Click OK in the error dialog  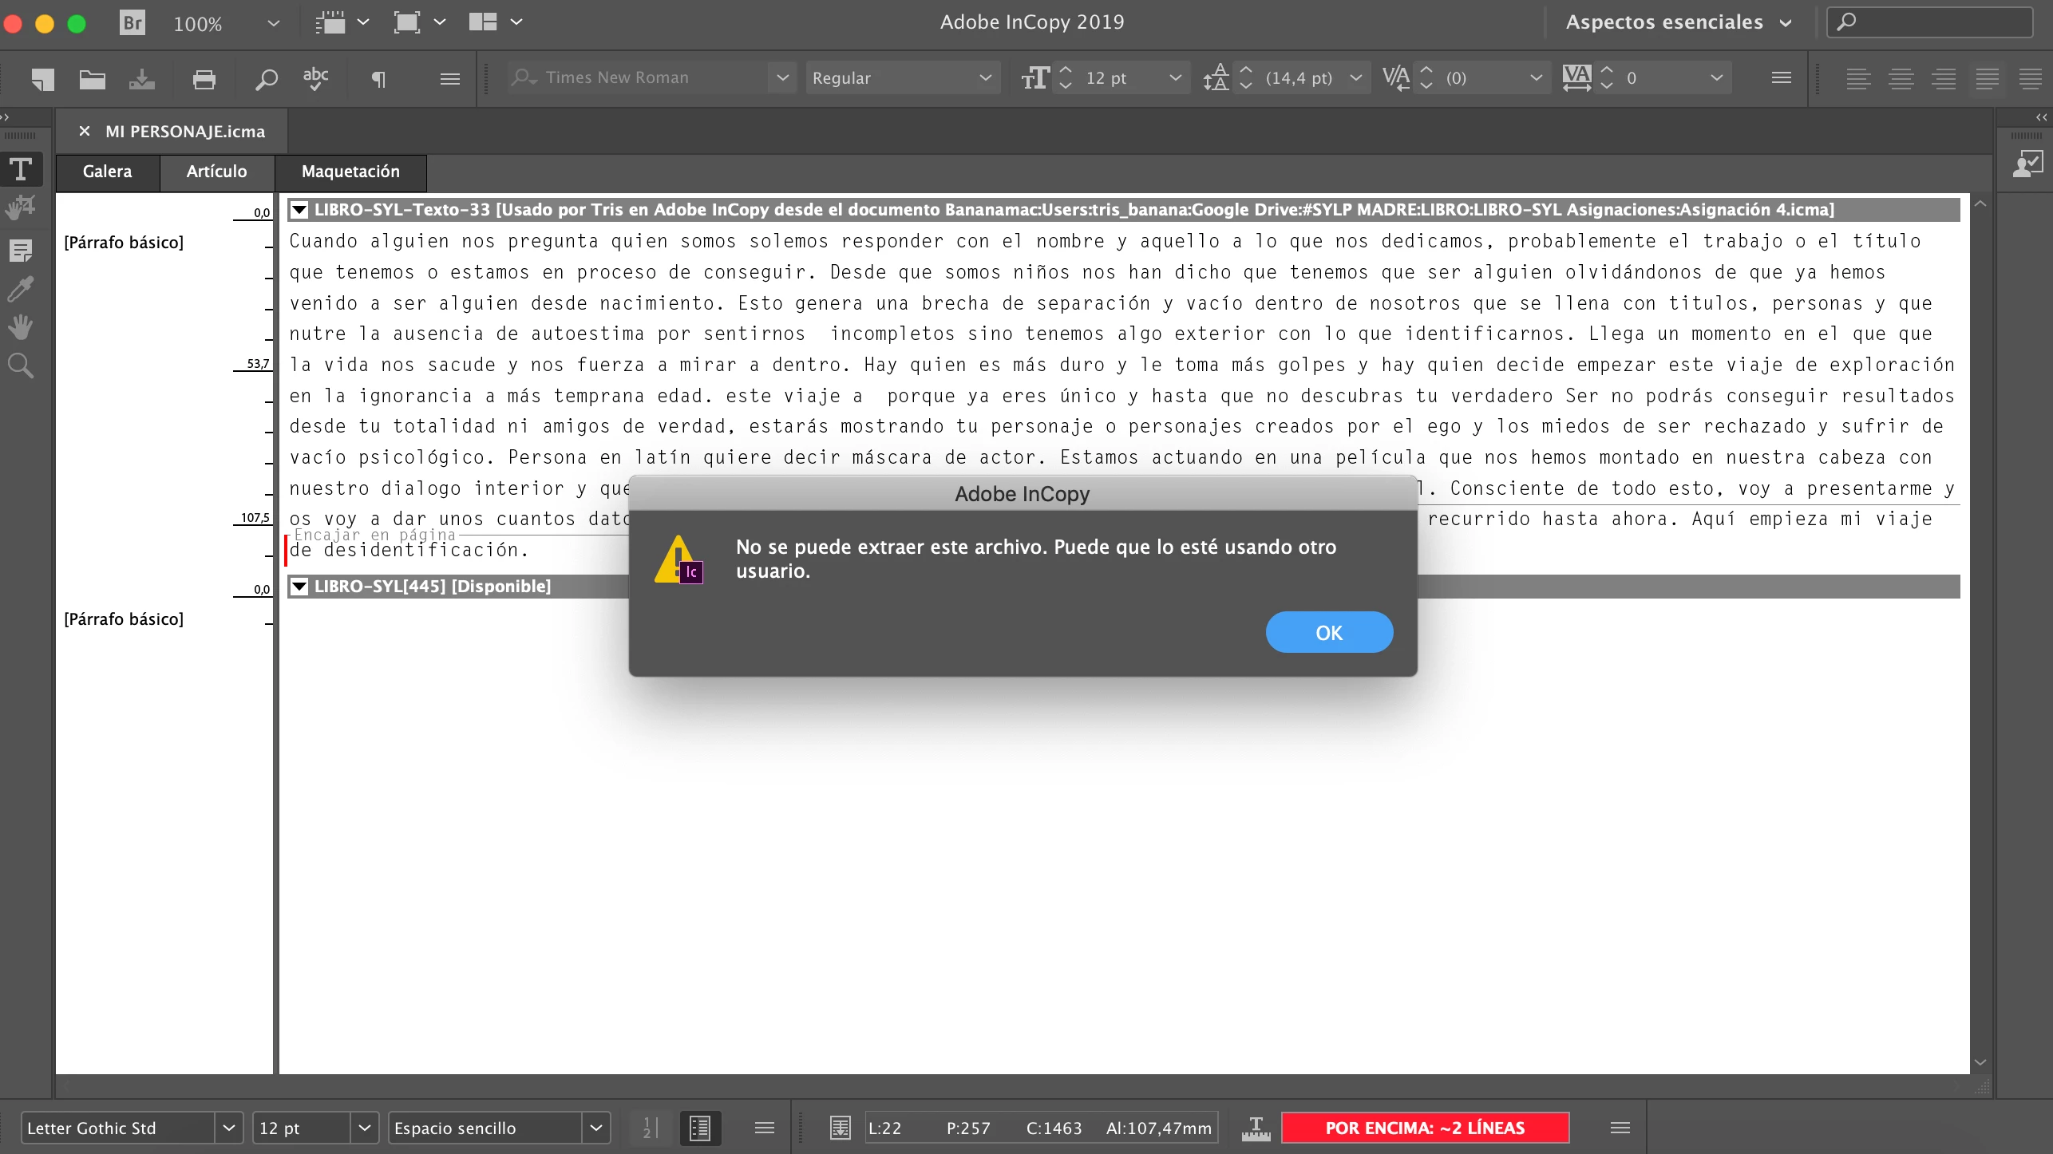pos(1328,632)
